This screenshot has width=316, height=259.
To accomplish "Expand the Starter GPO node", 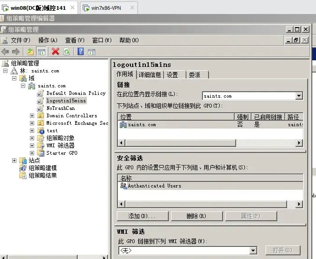I will (32, 153).
